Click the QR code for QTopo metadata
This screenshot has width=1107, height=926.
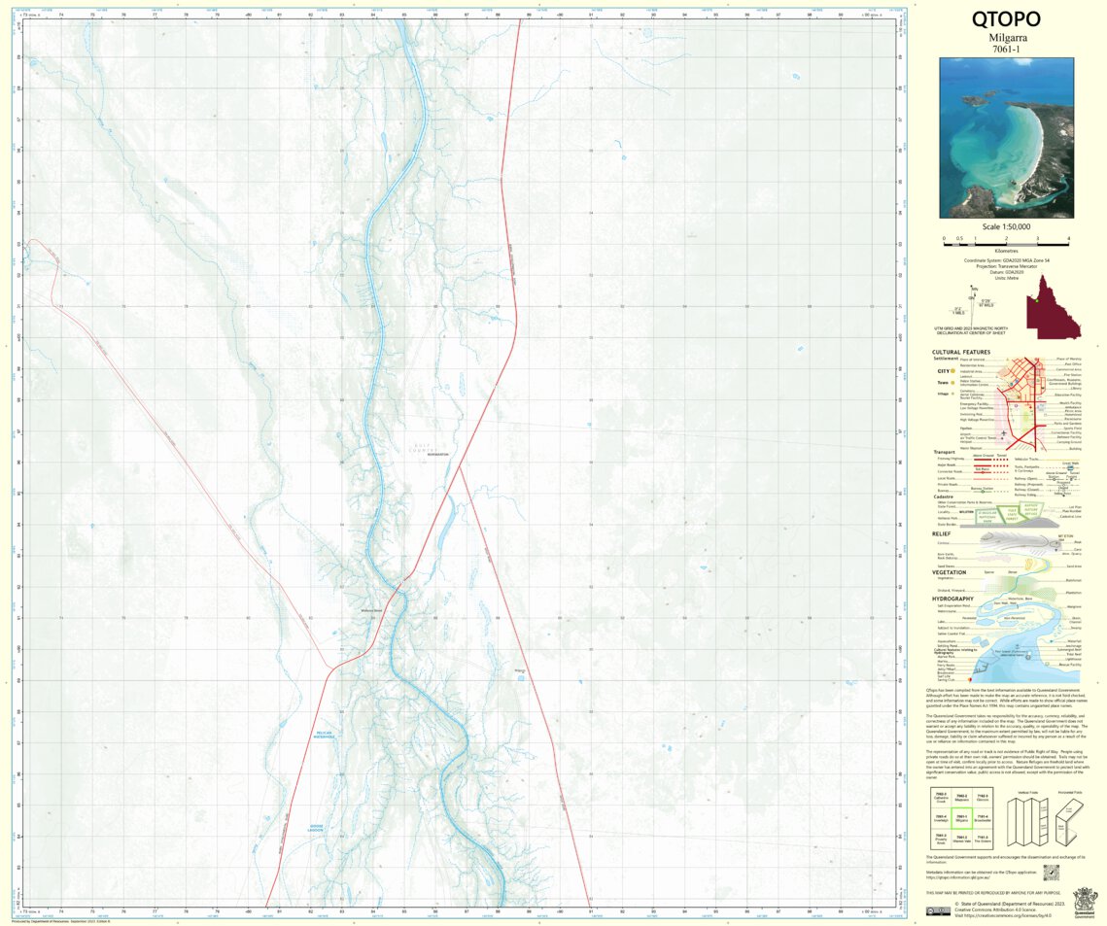pyautogui.click(x=1052, y=873)
